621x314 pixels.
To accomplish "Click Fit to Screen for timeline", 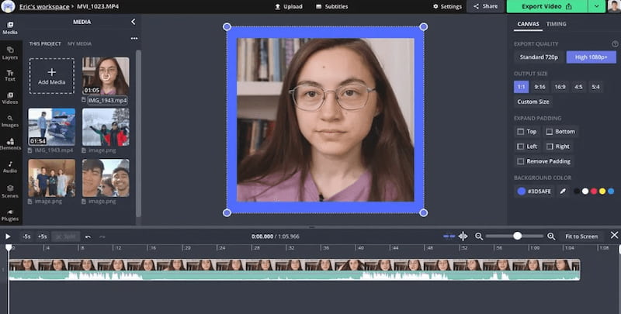I will pyautogui.click(x=581, y=236).
